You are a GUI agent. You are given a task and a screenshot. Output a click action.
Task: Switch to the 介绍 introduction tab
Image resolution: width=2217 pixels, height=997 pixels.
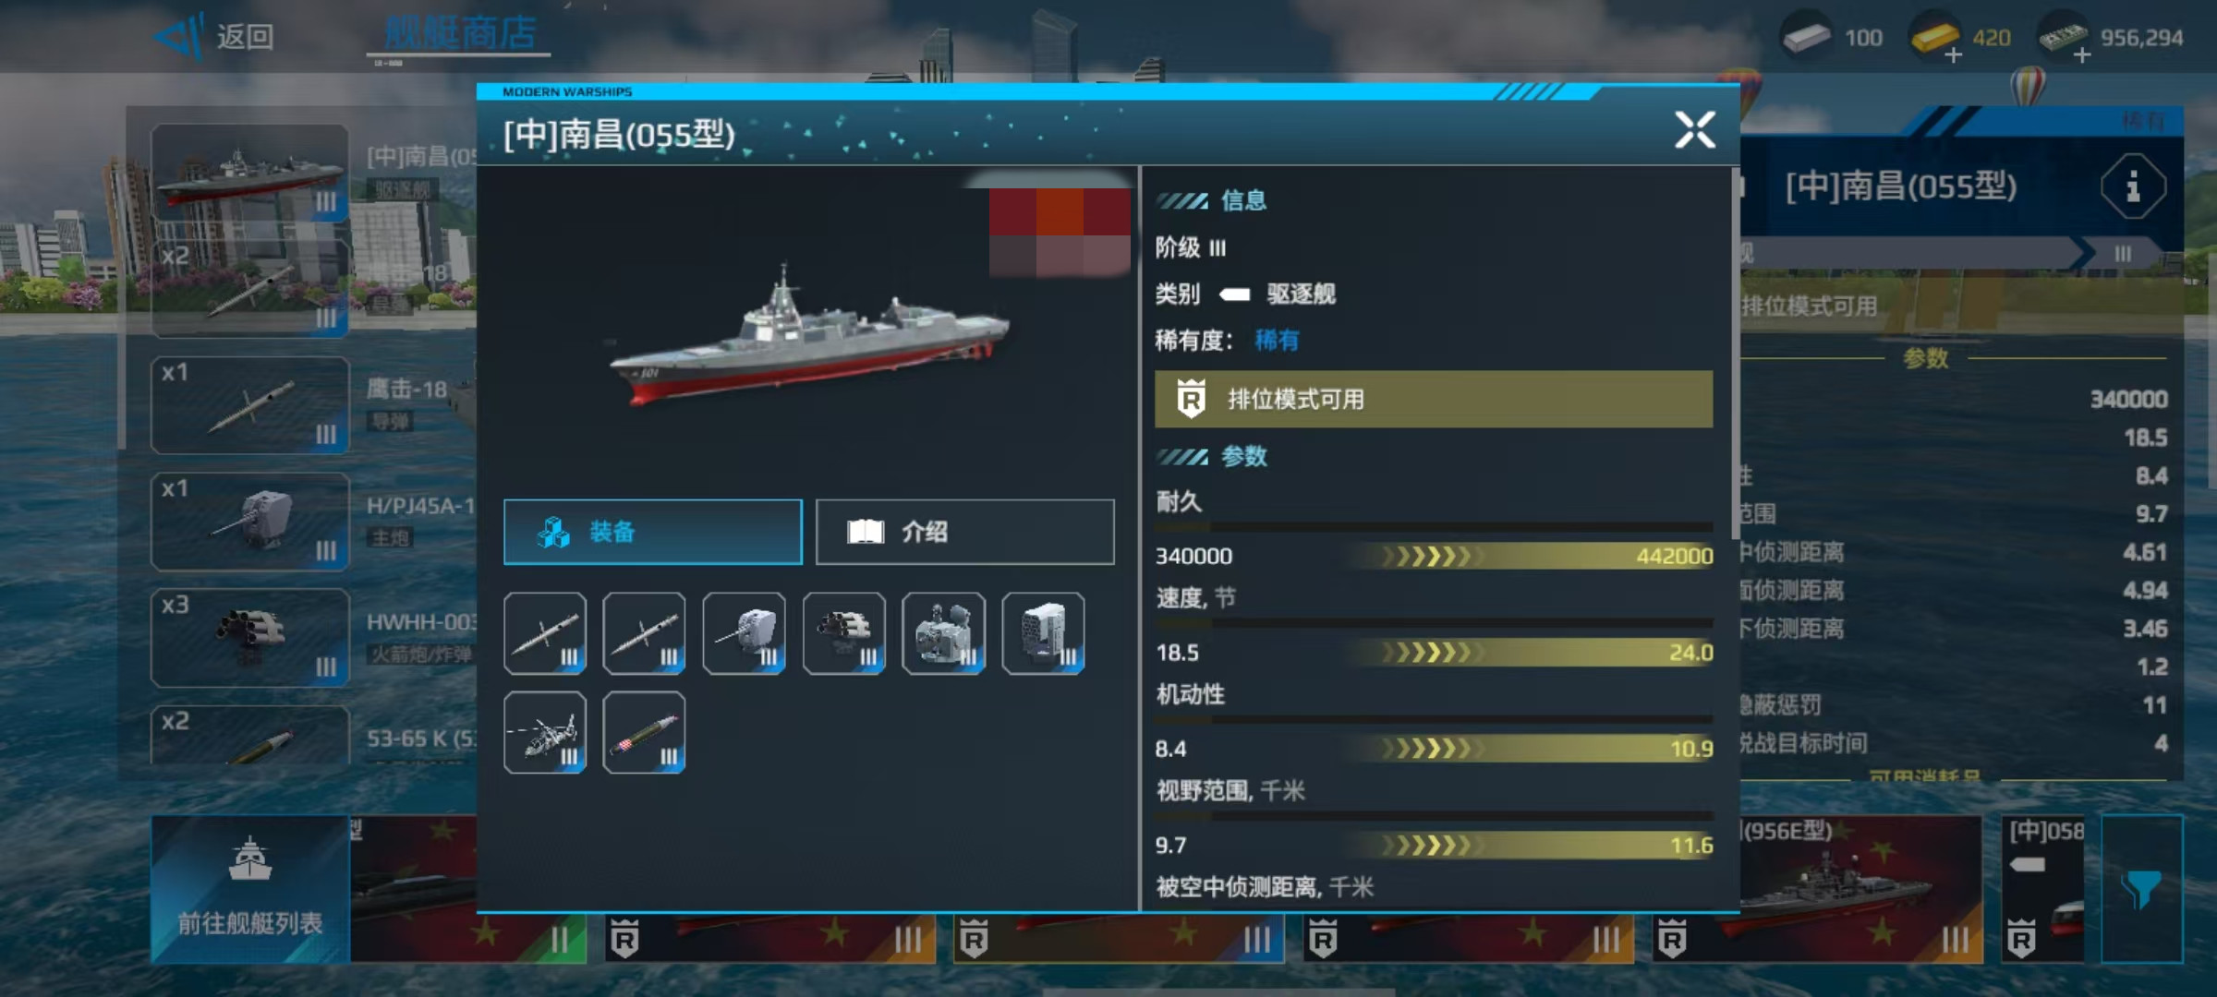click(965, 532)
